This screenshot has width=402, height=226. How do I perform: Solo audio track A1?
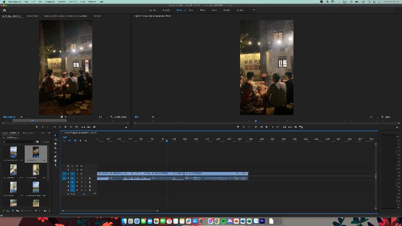[x=86, y=178]
